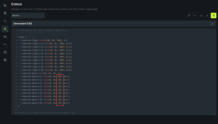Click the '--neutral-dark-t-1' line
Viewport: 218px width, 124px height.
(45, 77)
